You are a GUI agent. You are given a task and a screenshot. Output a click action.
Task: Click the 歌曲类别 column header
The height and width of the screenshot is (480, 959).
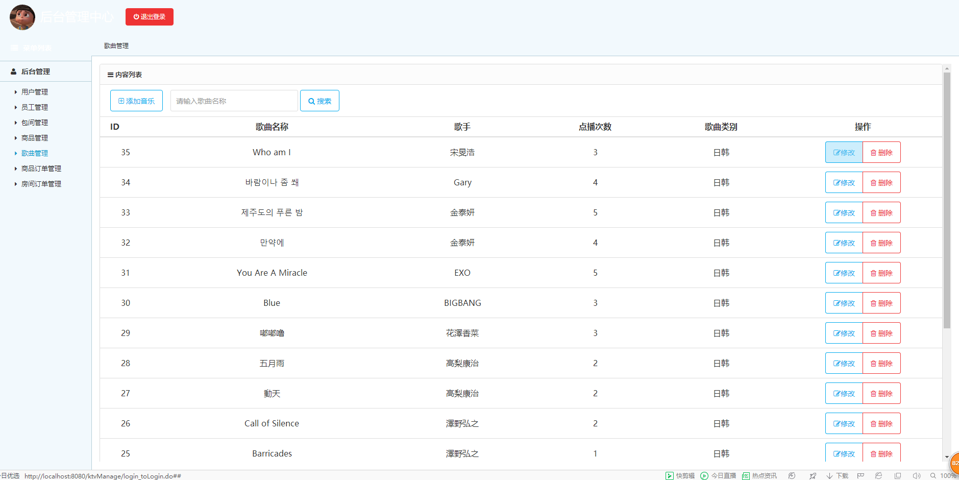pos(721,127)
